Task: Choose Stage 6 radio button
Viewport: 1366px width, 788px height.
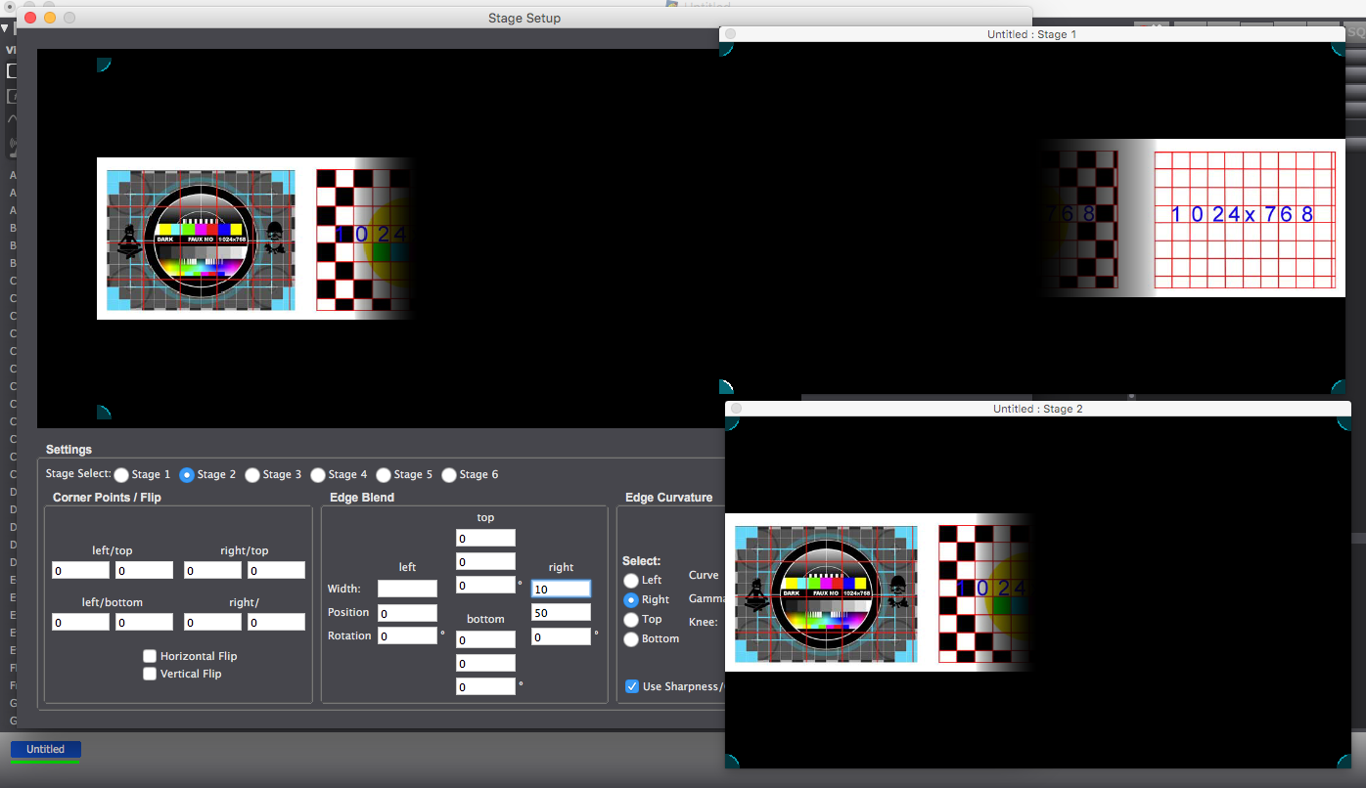Action: point(449,474)
